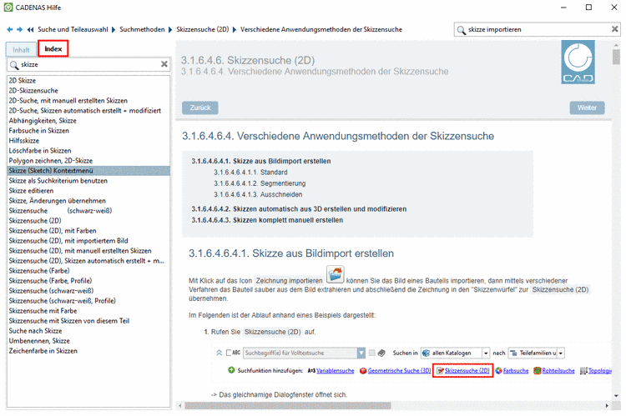Click the CADENAS CAD logo
This screenshot has width=626, height=416.
click(578, 62)
